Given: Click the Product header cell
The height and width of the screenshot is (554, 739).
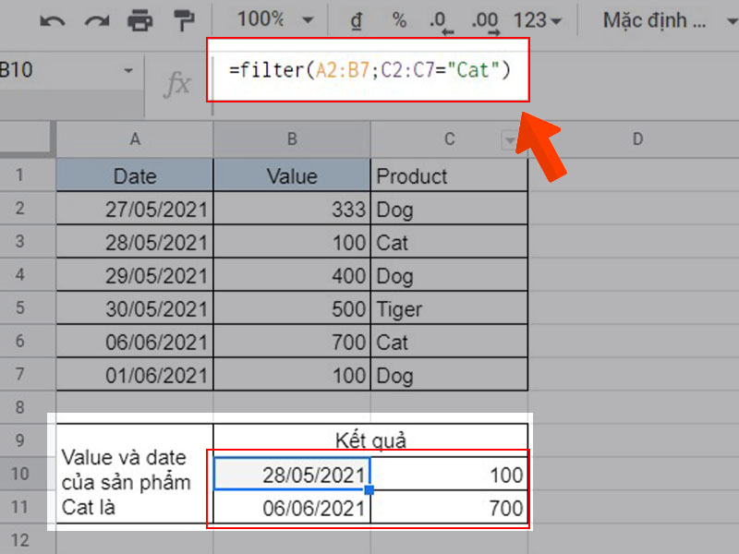Looking at the screenshot, I should click(449, 175).
